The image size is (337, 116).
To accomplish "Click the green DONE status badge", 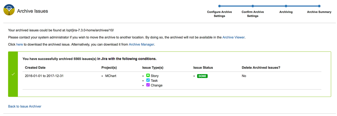I will point(202,76).
